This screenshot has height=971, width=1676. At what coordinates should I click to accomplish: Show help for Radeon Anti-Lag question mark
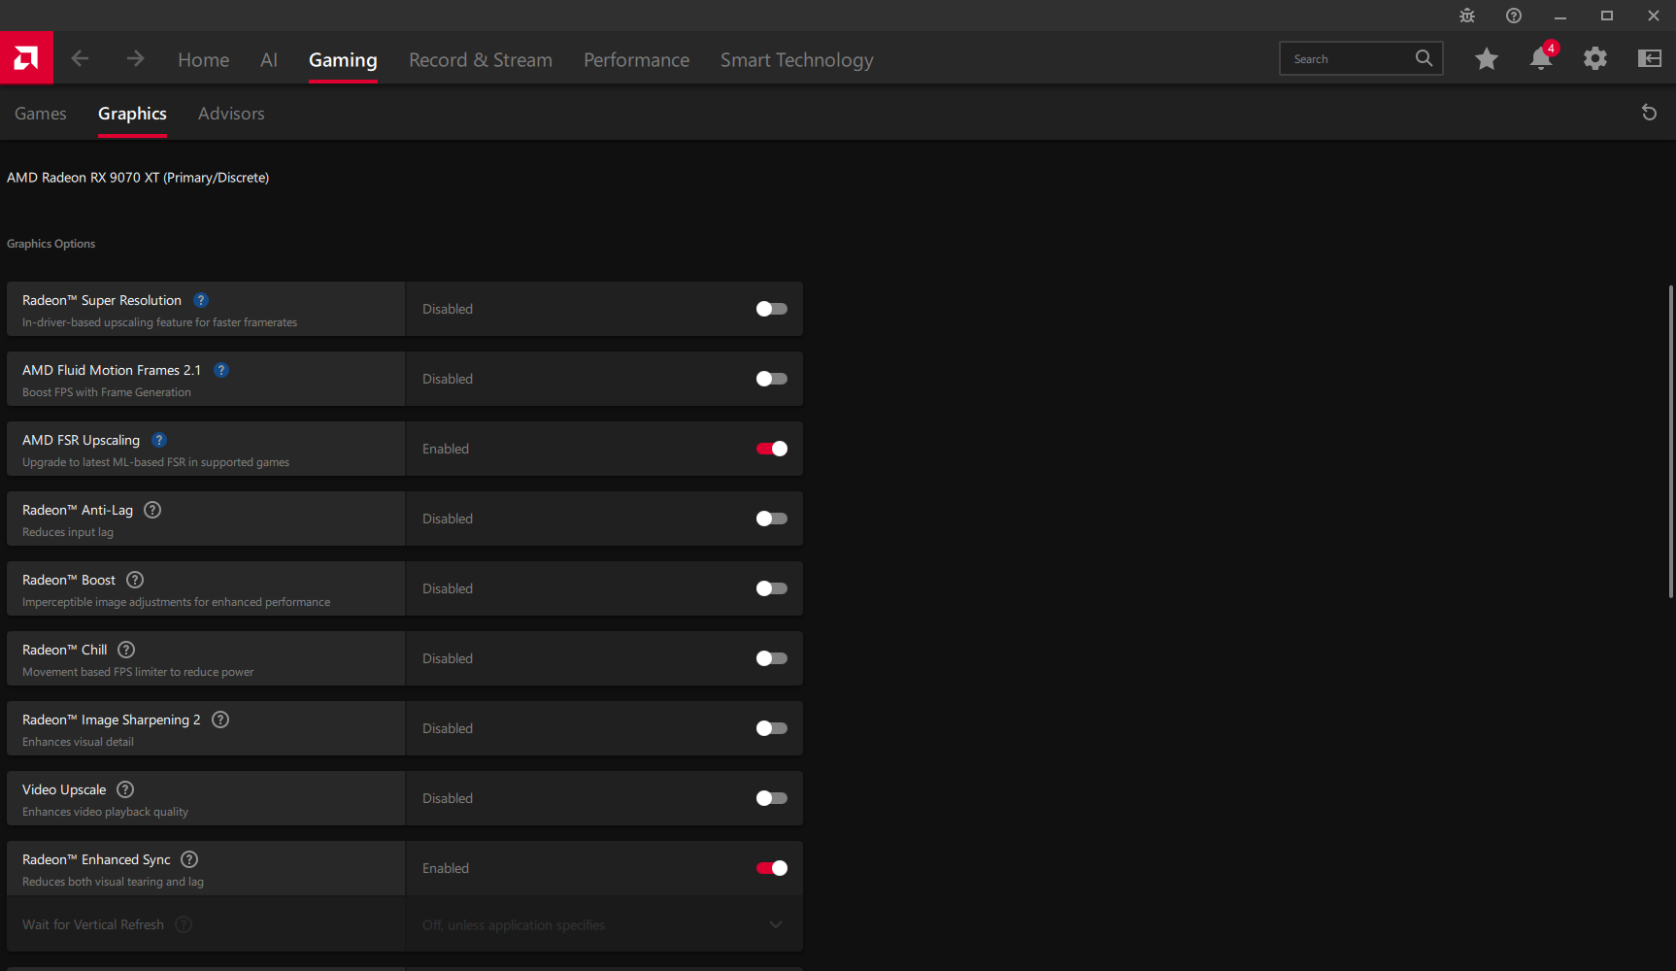(x=152, y=510)
